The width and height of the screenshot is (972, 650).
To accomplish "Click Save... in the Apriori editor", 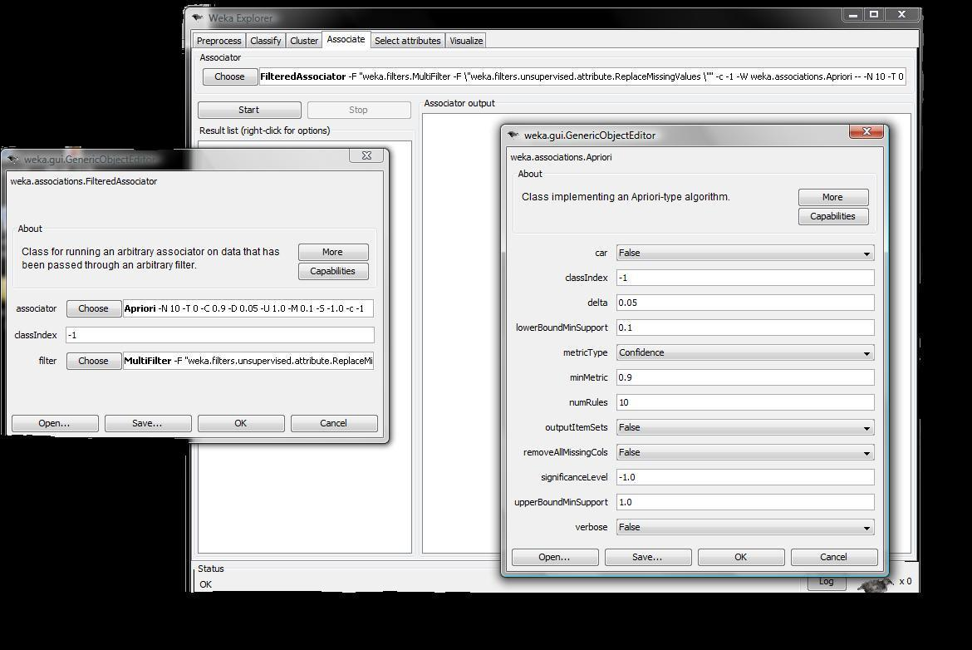I will (648, 557).
